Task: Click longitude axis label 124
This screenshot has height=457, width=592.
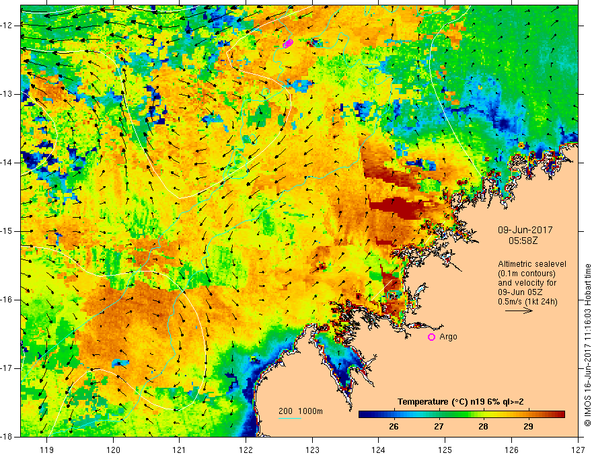Action: pyautogui.click(x=379, y=450)
